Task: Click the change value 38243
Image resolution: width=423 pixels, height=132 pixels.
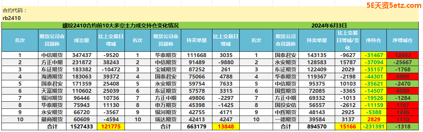Action: (111, 62)
